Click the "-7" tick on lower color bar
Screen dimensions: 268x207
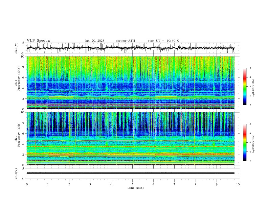pos(250,161)
